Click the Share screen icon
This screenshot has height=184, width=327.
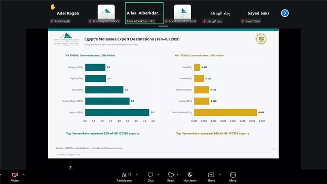[x=211, y=175]
